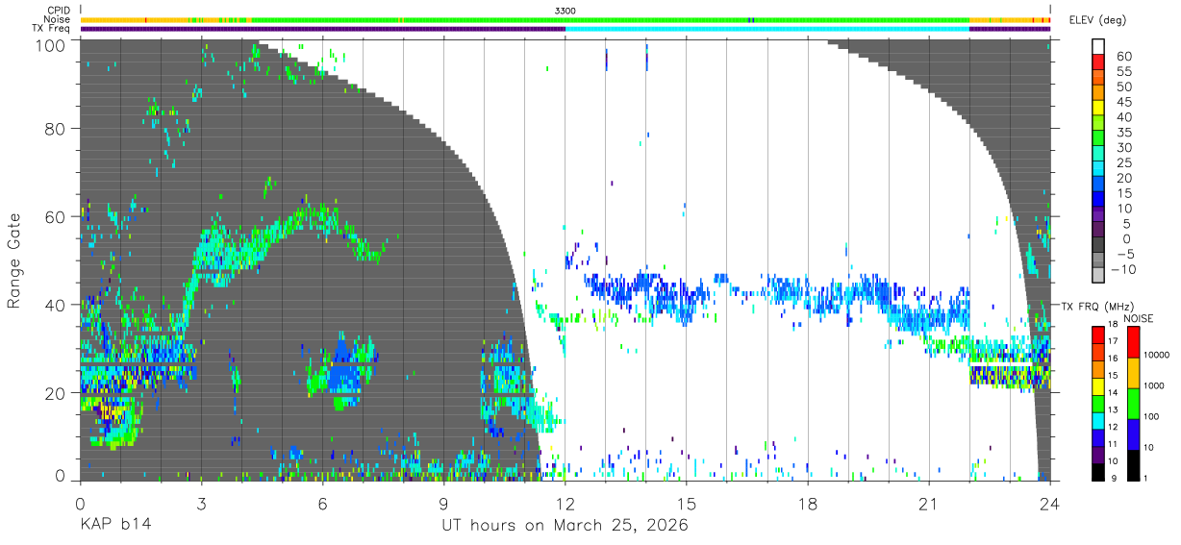This screenshot has height=545, width=1181.
Task: Click the purple TX Freq bar segment before 12 UT
Action: [x=322, y=29]
